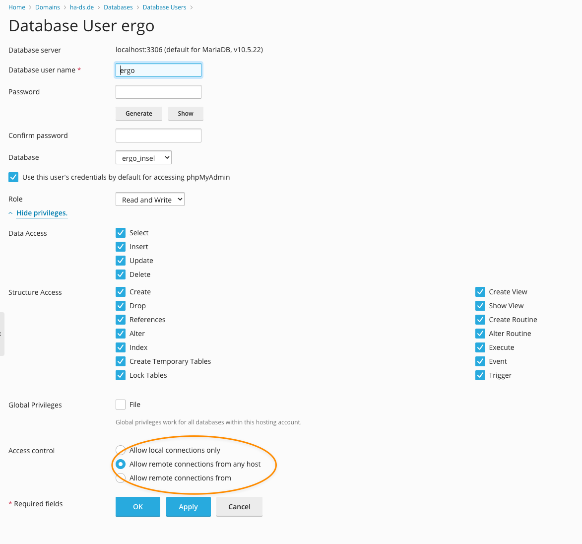Screen dimensions: 582x544
Task: Open the Role dropdown
Action: pos(150,200)
